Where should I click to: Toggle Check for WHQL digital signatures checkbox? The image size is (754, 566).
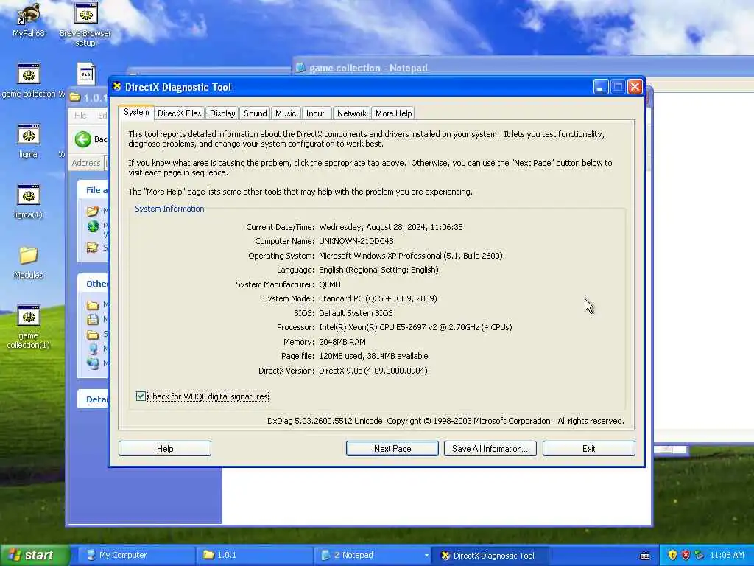(x=141, y=396)
